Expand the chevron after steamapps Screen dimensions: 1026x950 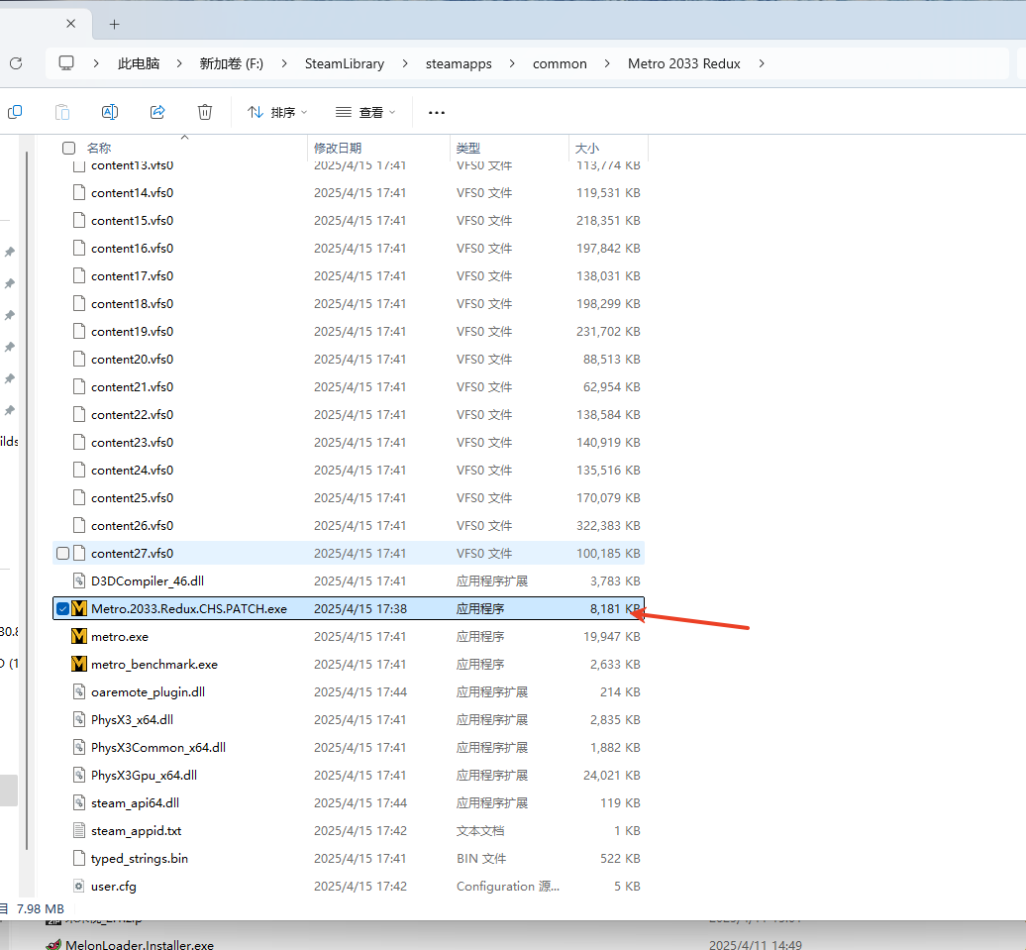tap(512, 63)
